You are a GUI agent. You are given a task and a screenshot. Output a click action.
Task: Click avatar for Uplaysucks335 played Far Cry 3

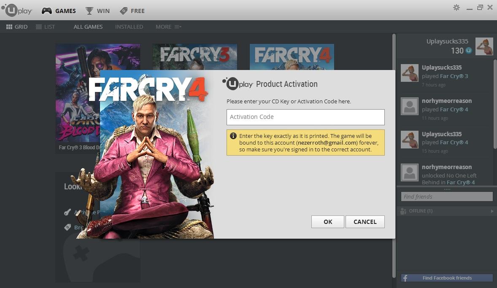tap(410, 73)
